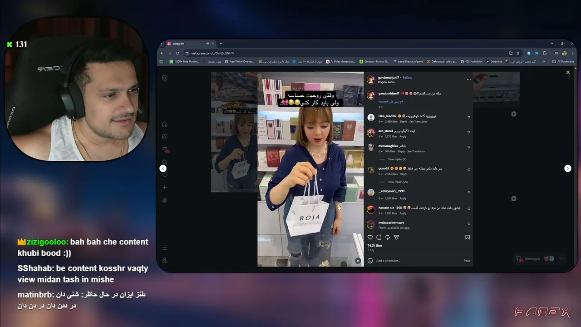Expand View replies (2)
581x327 pixels.
coord(397,159)
